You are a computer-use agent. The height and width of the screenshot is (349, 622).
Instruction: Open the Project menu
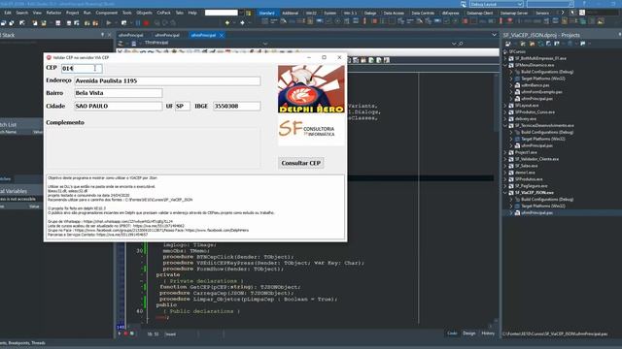click(x=72, y=13)
